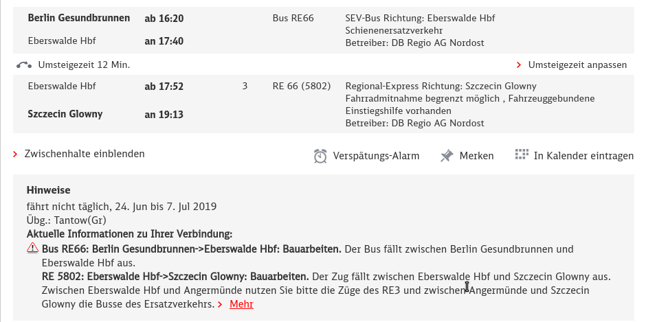Click the pushpin Merken icon
Image resolution: width=646 pixels, height=322 pixels.
pos(447,156)
